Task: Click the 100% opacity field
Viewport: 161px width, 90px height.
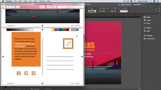Action: coord(104,11)
